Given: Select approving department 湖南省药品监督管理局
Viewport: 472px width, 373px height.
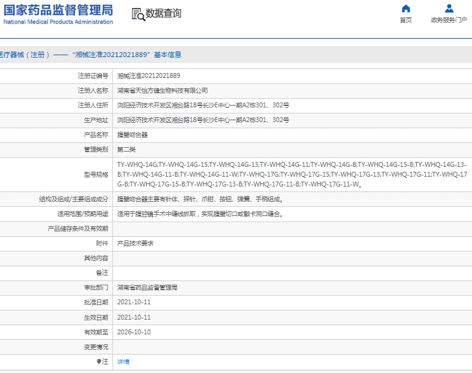Looking at the screenshot, I should pyautogui.click(x=147, y=288).
